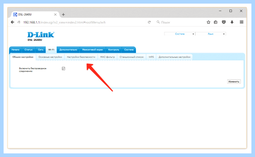Viewport: 255px width, 157px height.
Task: Go back using the browser back arrow
Action: pos(12,22)
